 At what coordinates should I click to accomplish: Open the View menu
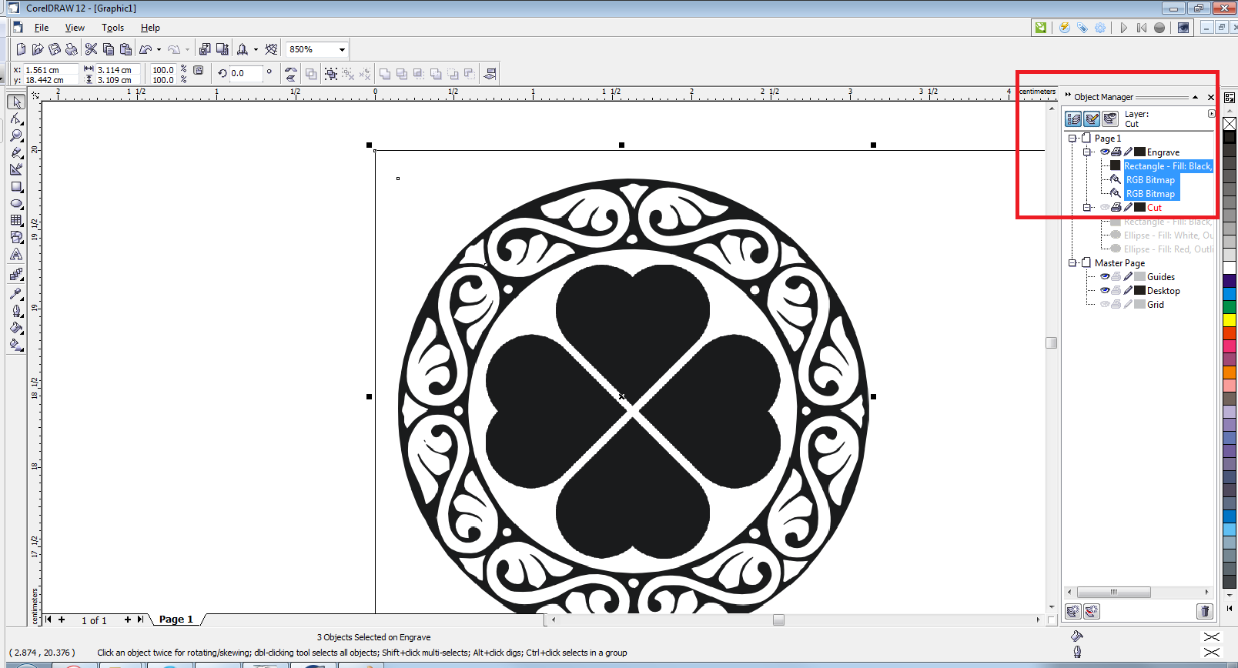(x=75, y=27)
